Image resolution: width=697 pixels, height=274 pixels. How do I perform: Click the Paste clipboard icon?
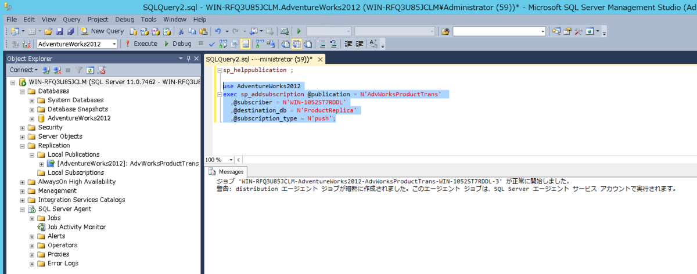tap(203, 31)
